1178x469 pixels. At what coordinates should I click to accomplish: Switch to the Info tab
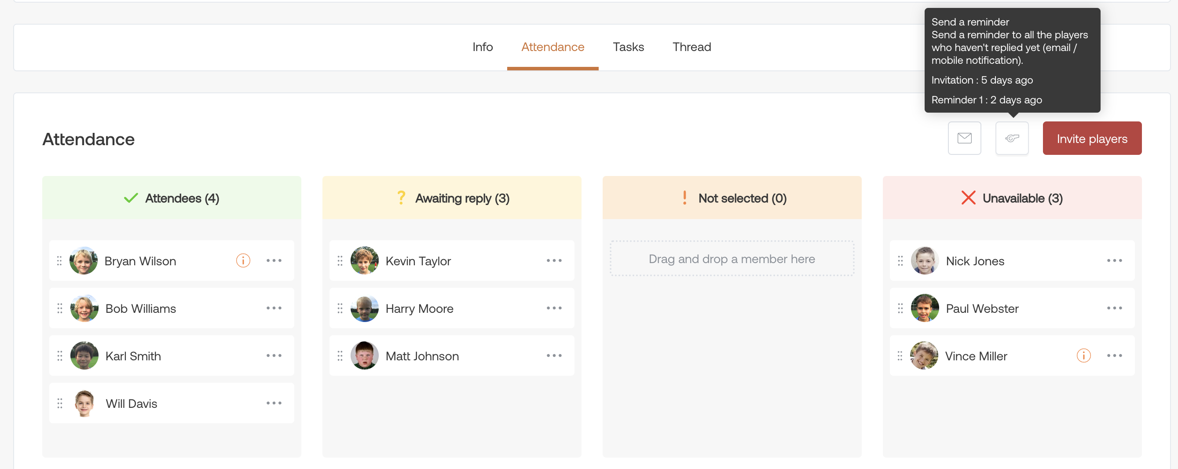(x=482, y=47)
